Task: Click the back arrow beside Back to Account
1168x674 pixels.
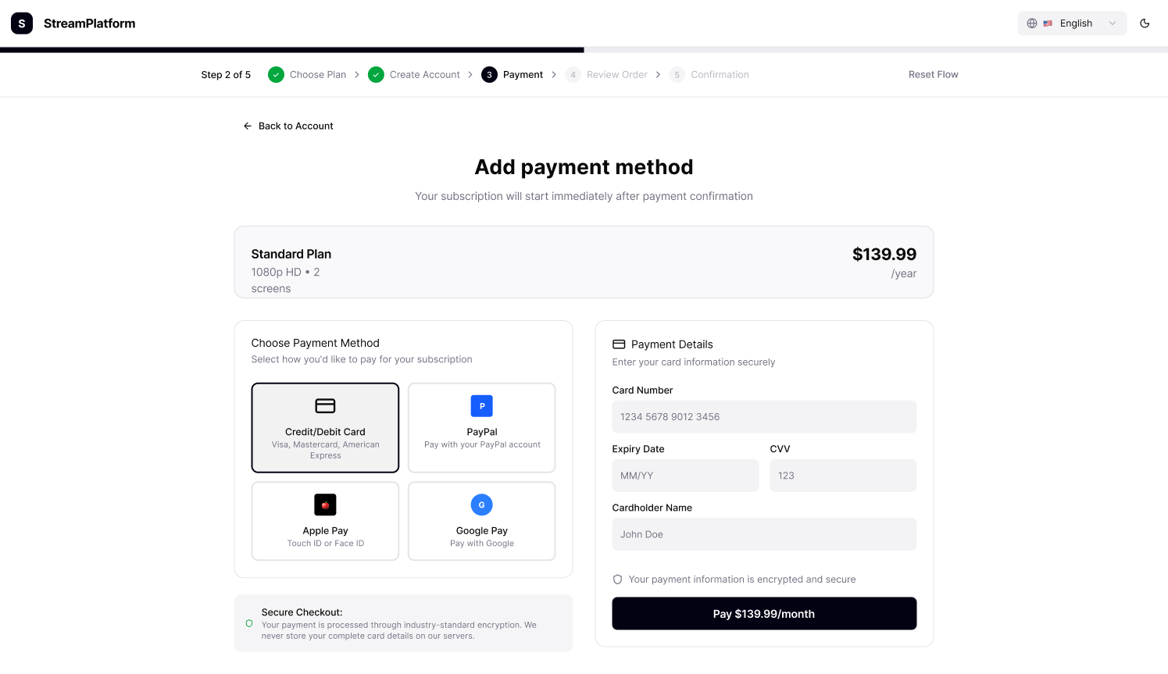Action: (247, 126)
